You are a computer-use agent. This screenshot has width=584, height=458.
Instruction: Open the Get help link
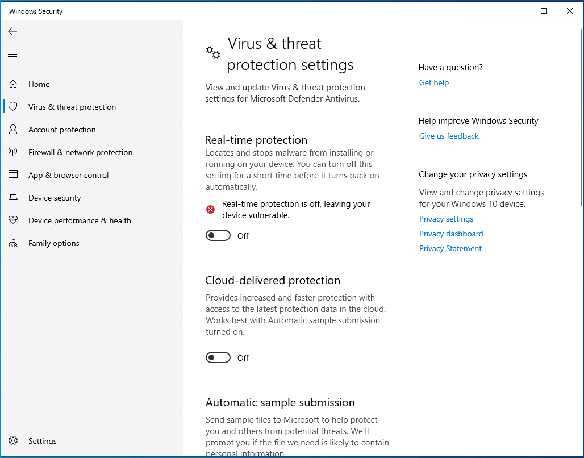click(x=434, y=82)
